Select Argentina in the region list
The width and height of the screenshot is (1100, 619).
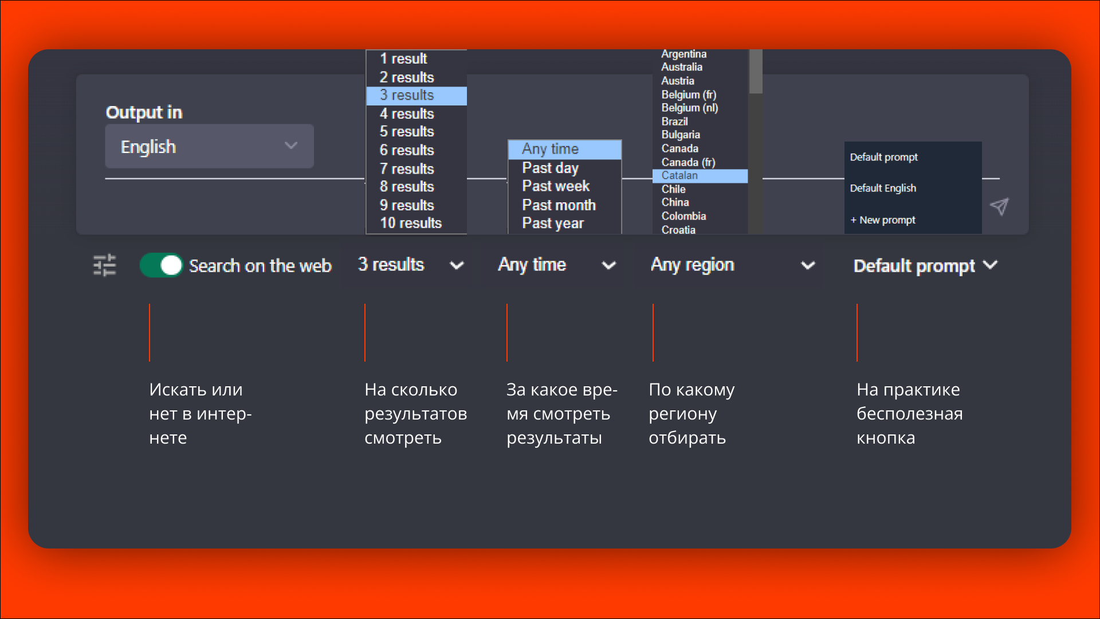(683, 54)
